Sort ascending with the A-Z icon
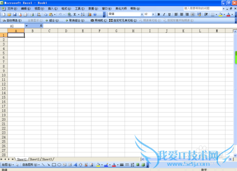 tap(82, 15)
